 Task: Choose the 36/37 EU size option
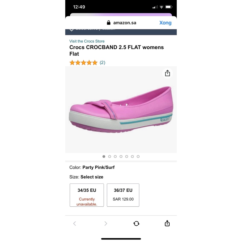[x=123, y=195]
